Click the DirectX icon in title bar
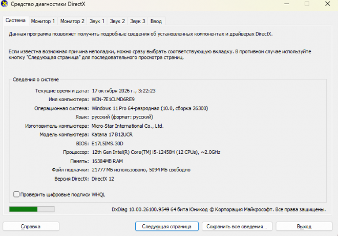This screenshot has height=236, width=338. 4,4
